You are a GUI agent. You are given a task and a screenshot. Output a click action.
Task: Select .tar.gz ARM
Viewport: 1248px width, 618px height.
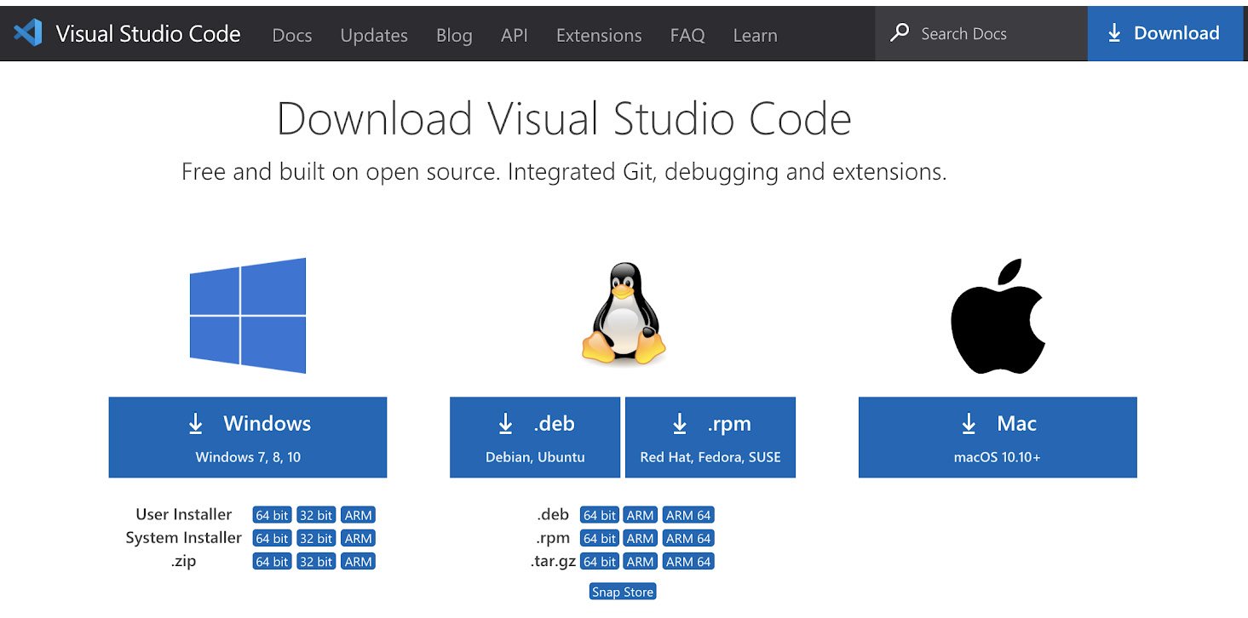coord(640,561)
